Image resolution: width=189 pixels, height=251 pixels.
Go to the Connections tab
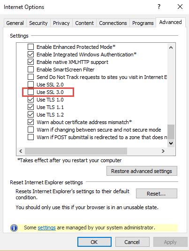click(113, 23)
